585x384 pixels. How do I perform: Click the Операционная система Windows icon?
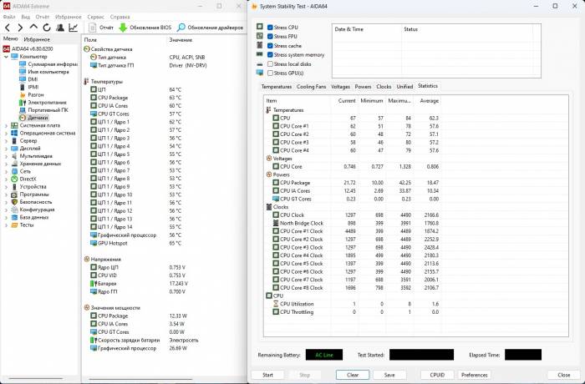click(14, 133)
